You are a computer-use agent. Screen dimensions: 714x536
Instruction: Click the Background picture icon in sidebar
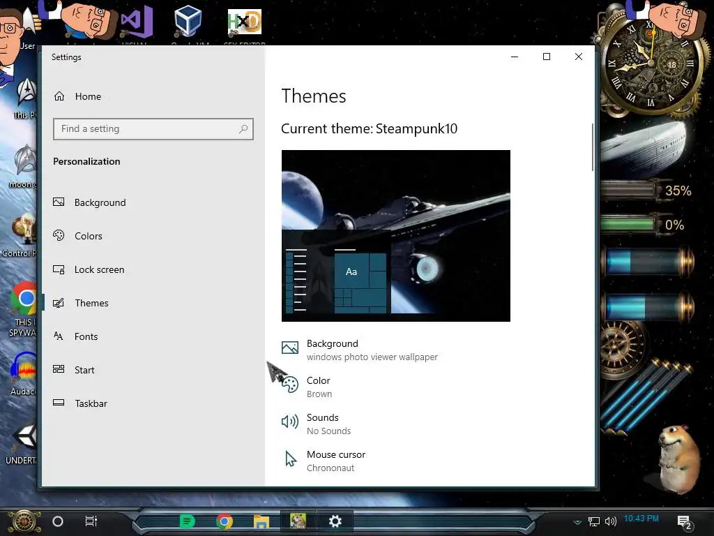click(59, 202)
